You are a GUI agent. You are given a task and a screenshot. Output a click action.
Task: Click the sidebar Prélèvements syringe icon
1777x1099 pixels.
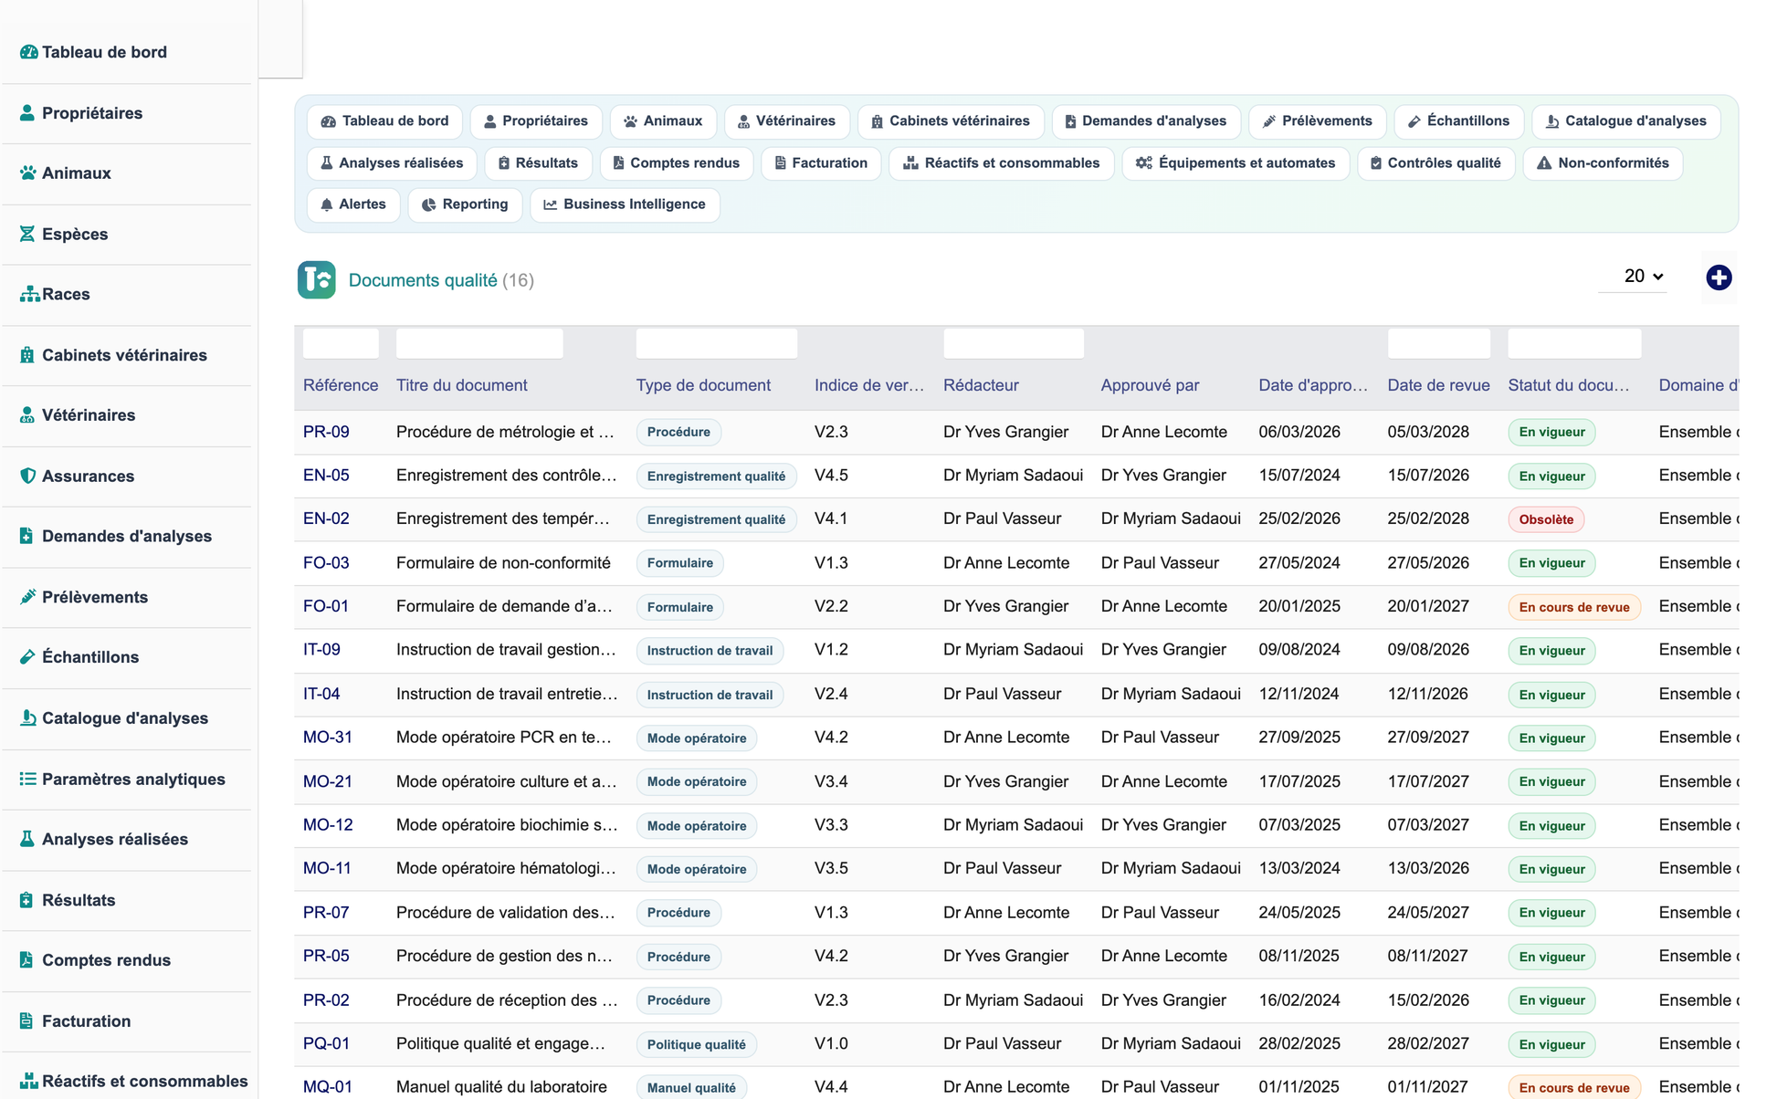click(x=27, y=597)
